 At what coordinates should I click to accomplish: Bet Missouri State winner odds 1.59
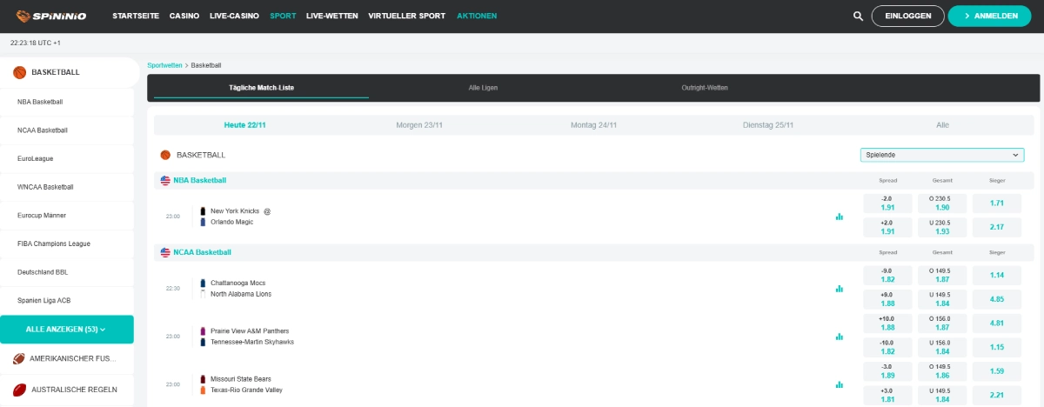997,370
